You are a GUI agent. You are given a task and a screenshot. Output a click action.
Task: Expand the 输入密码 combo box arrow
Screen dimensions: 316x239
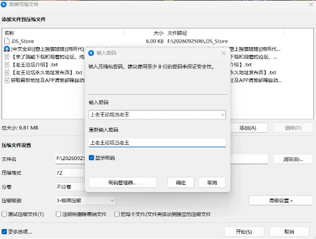coord(222,115)
